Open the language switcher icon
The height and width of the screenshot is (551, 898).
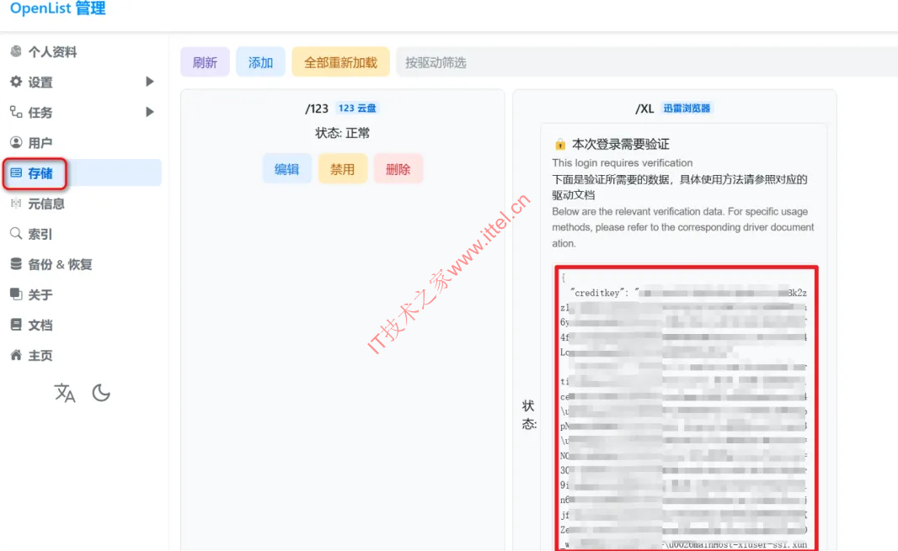[x=65, y=393]
